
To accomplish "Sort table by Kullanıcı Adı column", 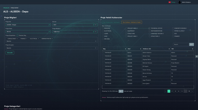I will (x=169, y=49).
